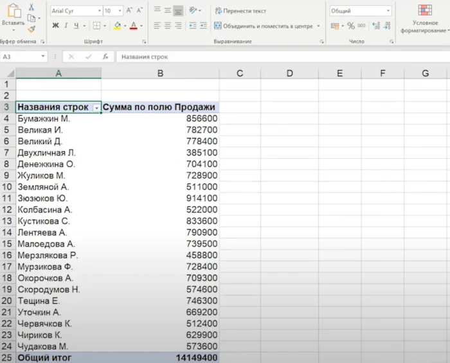Click the Increase Font Size icon
The height and width of the screenshot is (363, 450).
130,11
